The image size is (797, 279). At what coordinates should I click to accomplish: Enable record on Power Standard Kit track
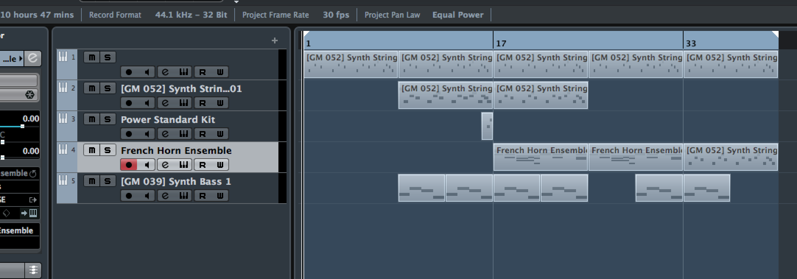129,134
